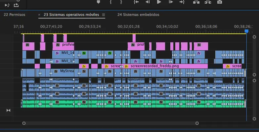
Task: Select the MVI_14 video clip
Action: click(x=63, y=55)
